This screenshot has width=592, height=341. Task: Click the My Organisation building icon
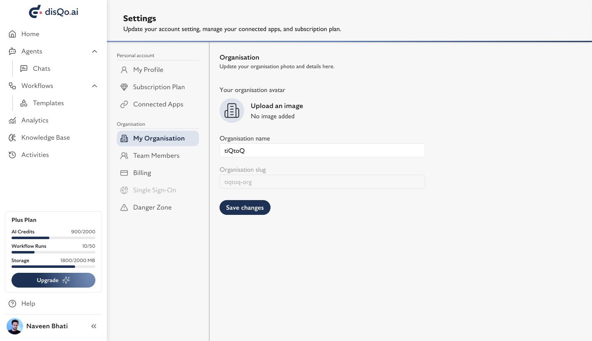(124, 138)
